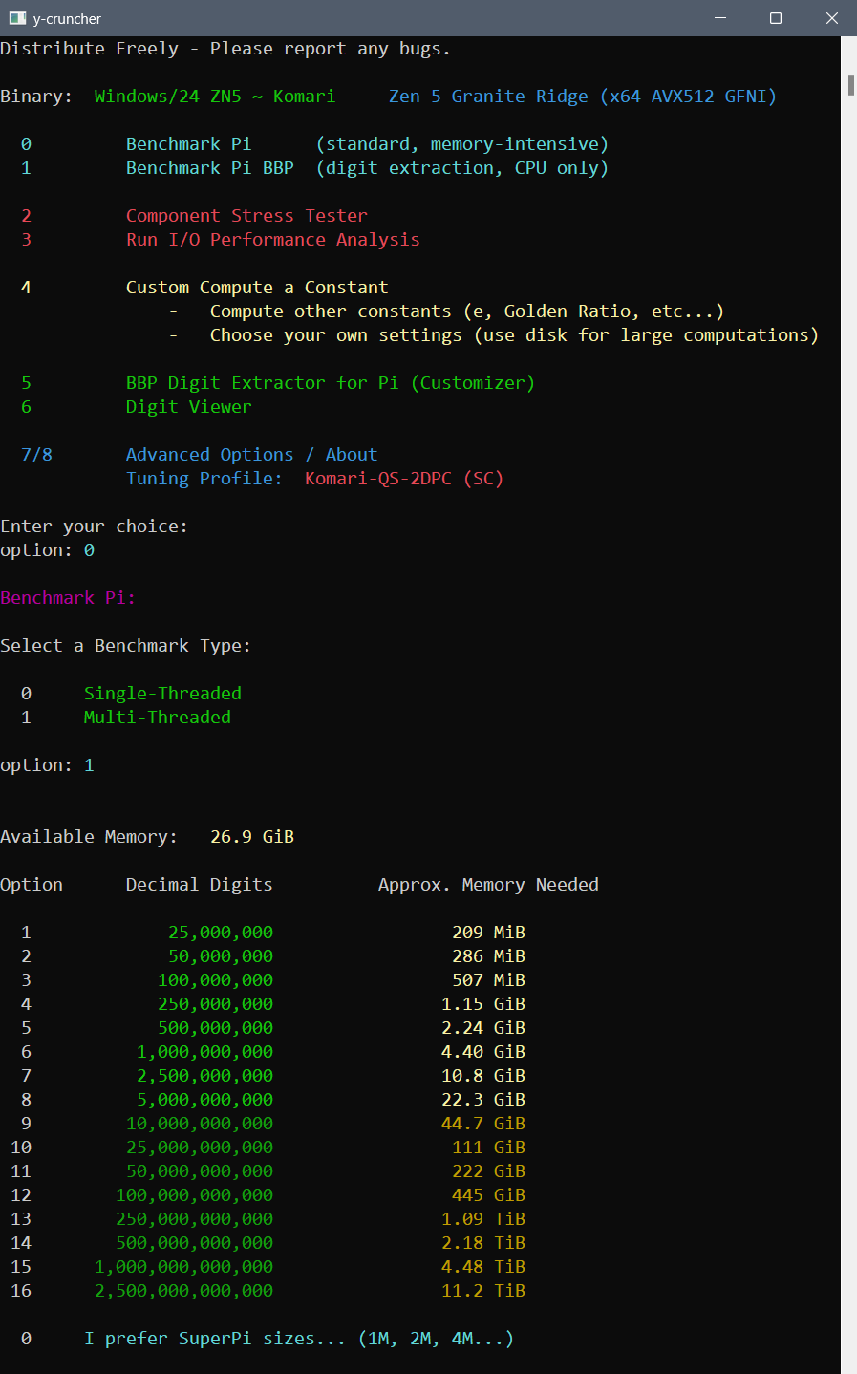Click BBP Digit Extractor for Pi entry
The height and width of the screenshot is (1374, 857).
tap(331, 383)
